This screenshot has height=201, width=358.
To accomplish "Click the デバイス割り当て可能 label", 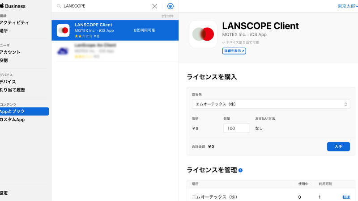I will point(240,42).
